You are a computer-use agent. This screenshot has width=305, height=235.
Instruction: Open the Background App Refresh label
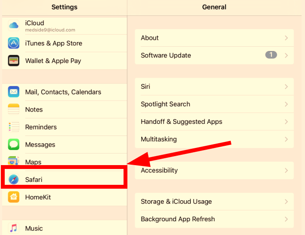click(x=178, y=219)
